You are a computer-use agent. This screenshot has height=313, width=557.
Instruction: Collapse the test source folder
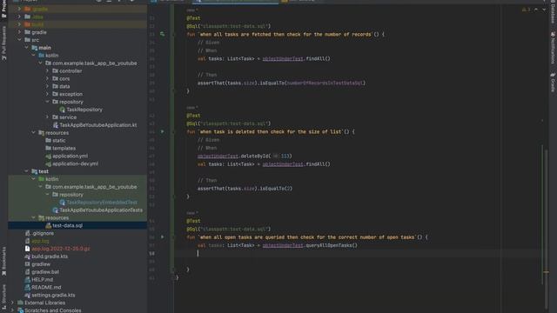(27, 171)
